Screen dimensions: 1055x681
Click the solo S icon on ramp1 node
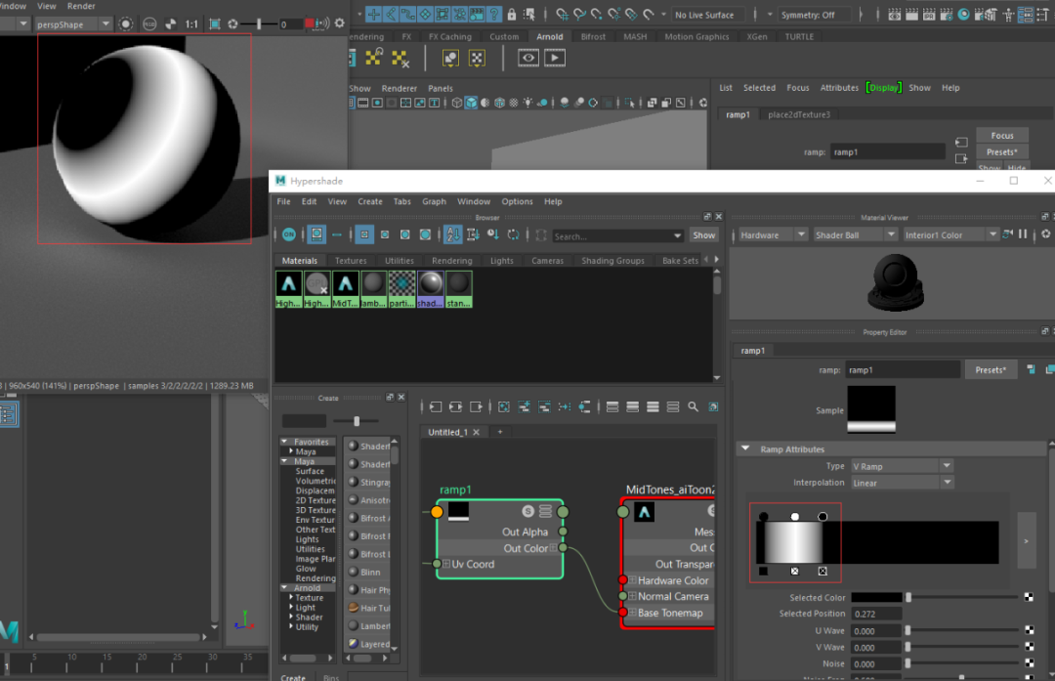tap(528, 511)
